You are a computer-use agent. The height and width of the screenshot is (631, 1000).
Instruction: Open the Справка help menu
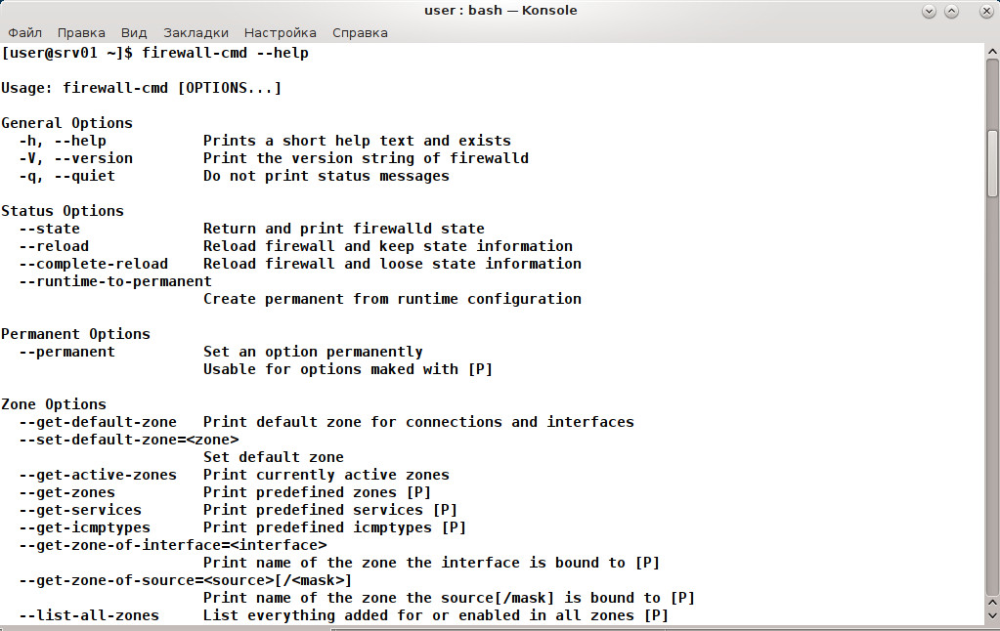(360, 33)
